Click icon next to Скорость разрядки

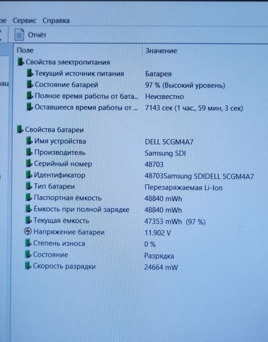(x=28, y=266)
